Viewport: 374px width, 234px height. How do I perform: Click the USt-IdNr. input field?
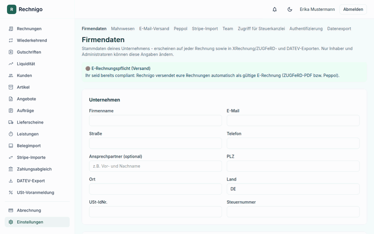pyautogui.click(x=156, y=212)
